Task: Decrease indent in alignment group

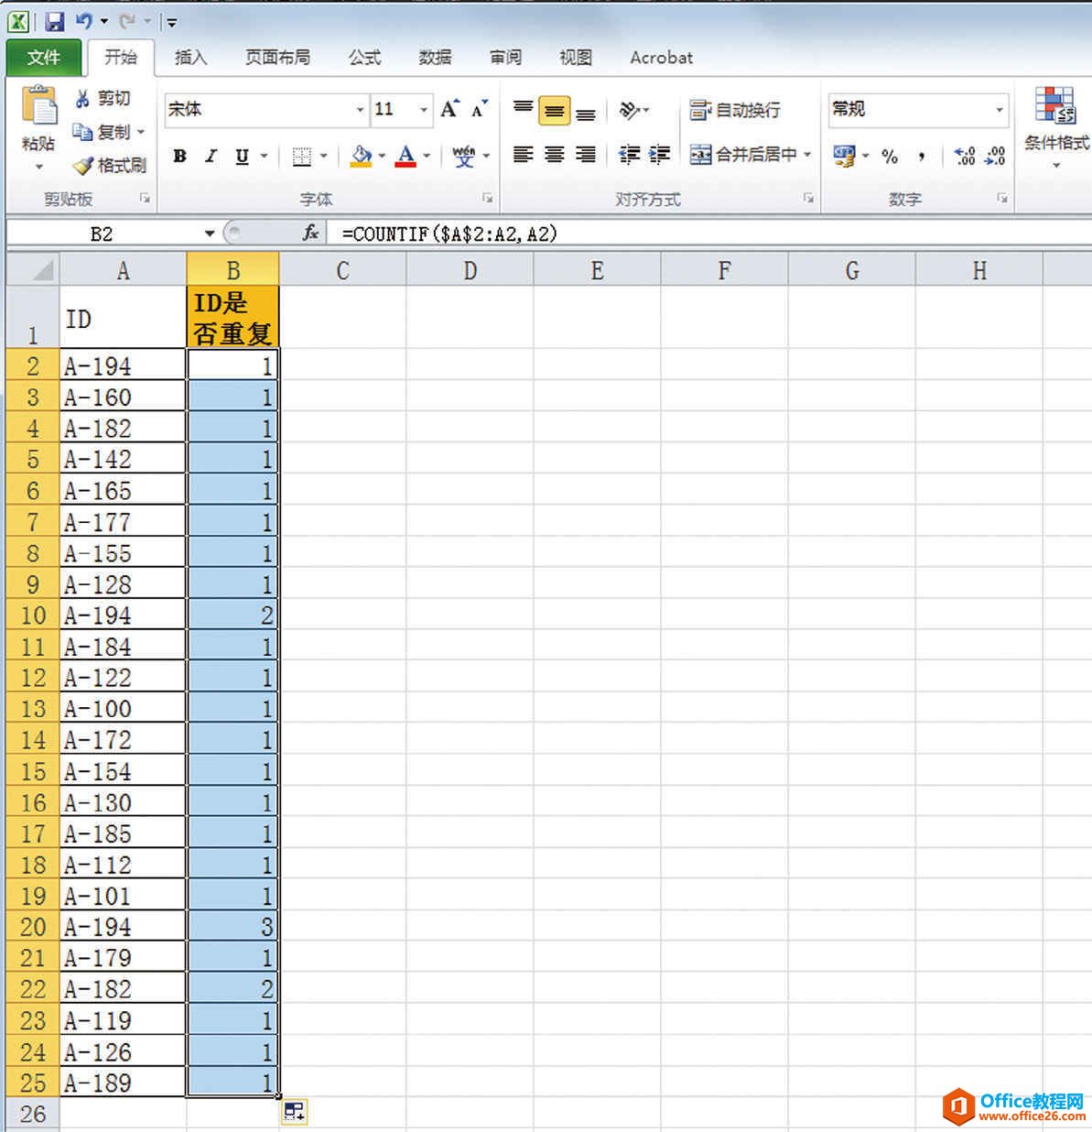Action: (629, 155)
